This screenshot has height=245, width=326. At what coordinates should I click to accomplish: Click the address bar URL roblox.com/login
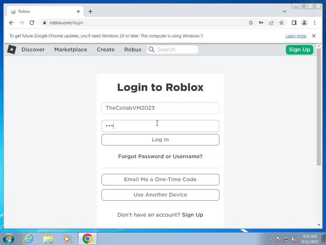pyautogui.click(x=66, y=23)
